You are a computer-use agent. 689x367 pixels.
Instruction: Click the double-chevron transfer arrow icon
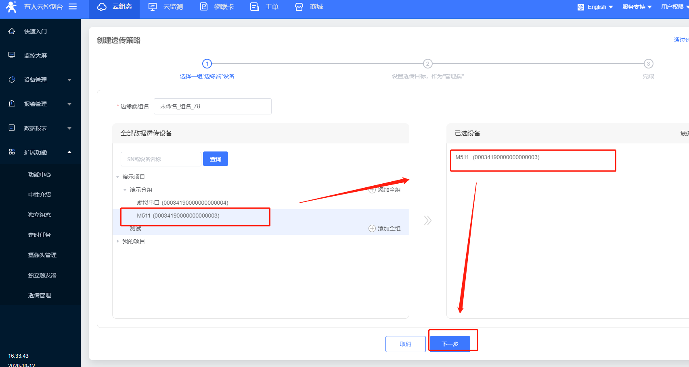click(427, 220)
